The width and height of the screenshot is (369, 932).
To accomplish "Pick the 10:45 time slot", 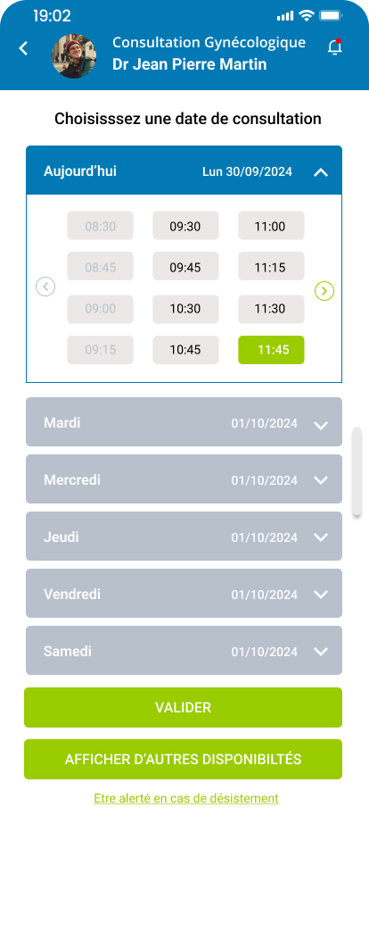I will 185,350.
